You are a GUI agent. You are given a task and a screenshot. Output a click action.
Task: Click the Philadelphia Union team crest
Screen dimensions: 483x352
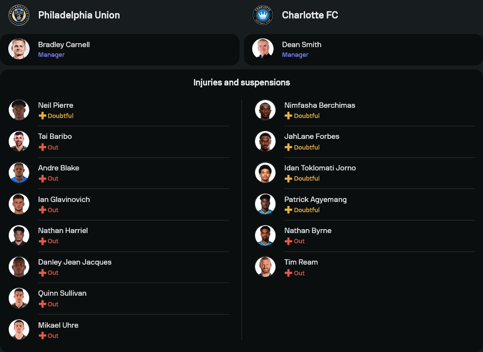[x=19, y=15]
